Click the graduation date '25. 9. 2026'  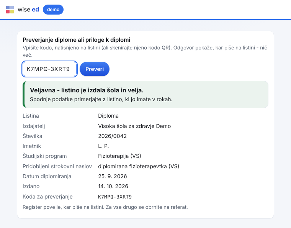(x=113, y=176)
